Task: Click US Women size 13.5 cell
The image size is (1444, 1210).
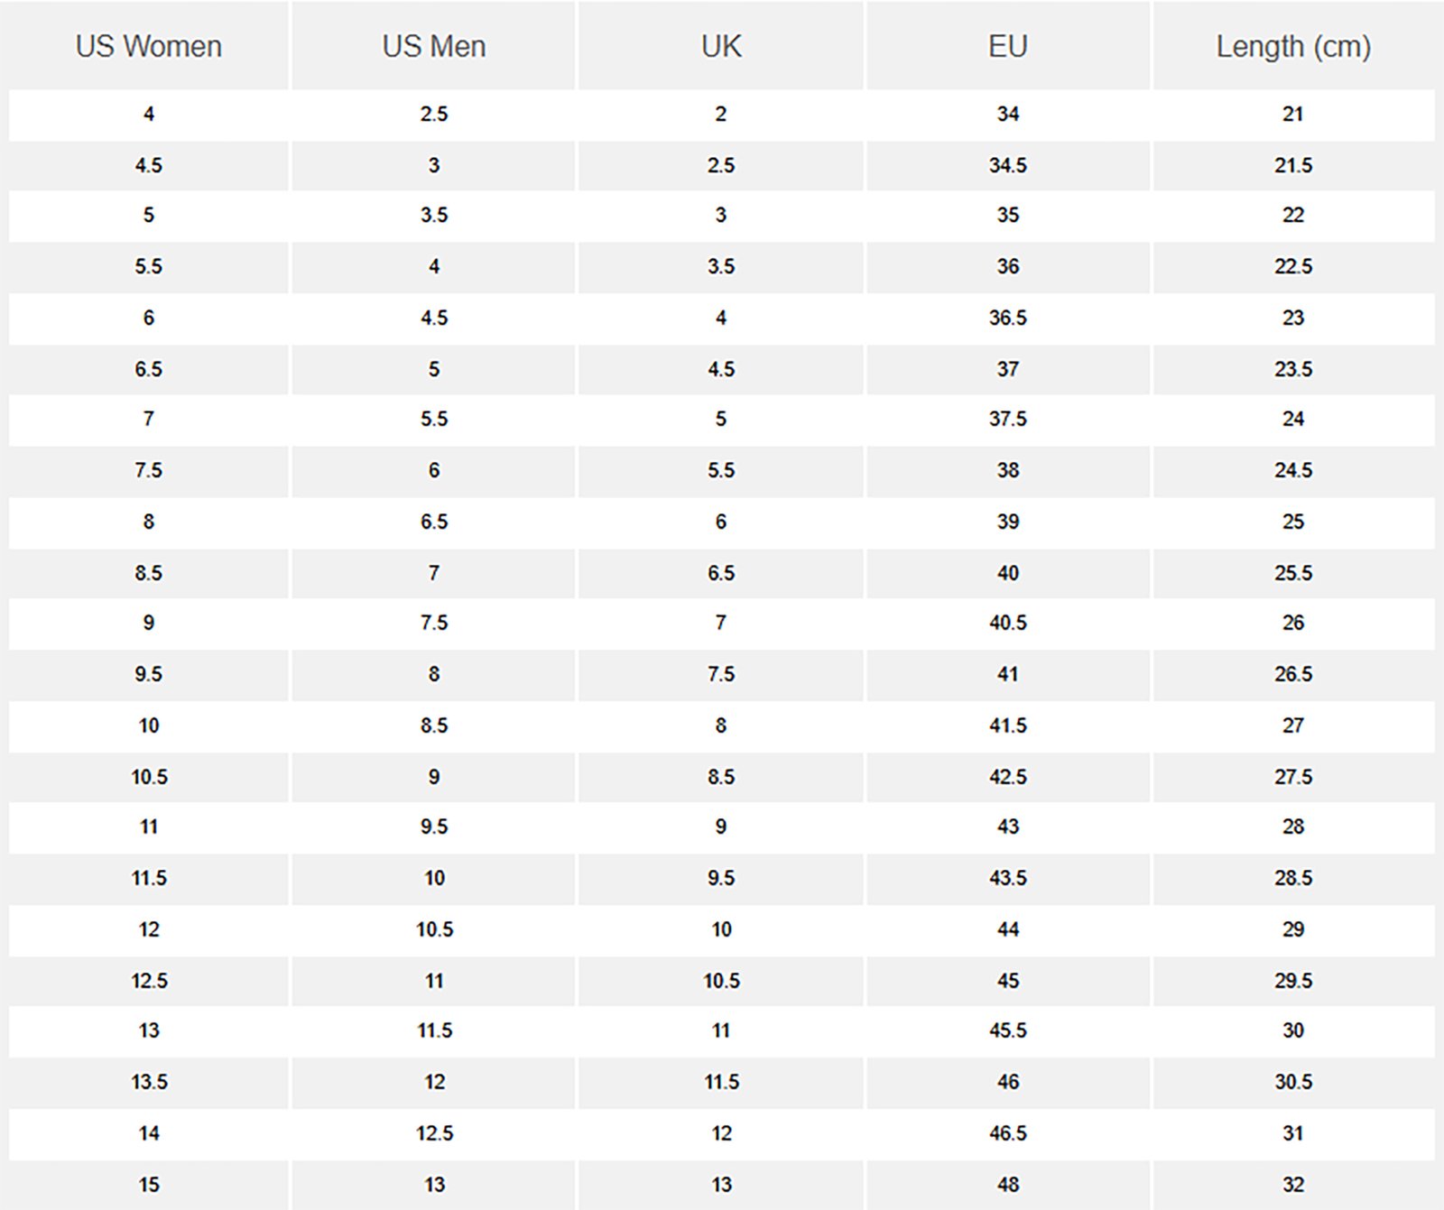Action: pyautogui.click(x=149, y=1081)
